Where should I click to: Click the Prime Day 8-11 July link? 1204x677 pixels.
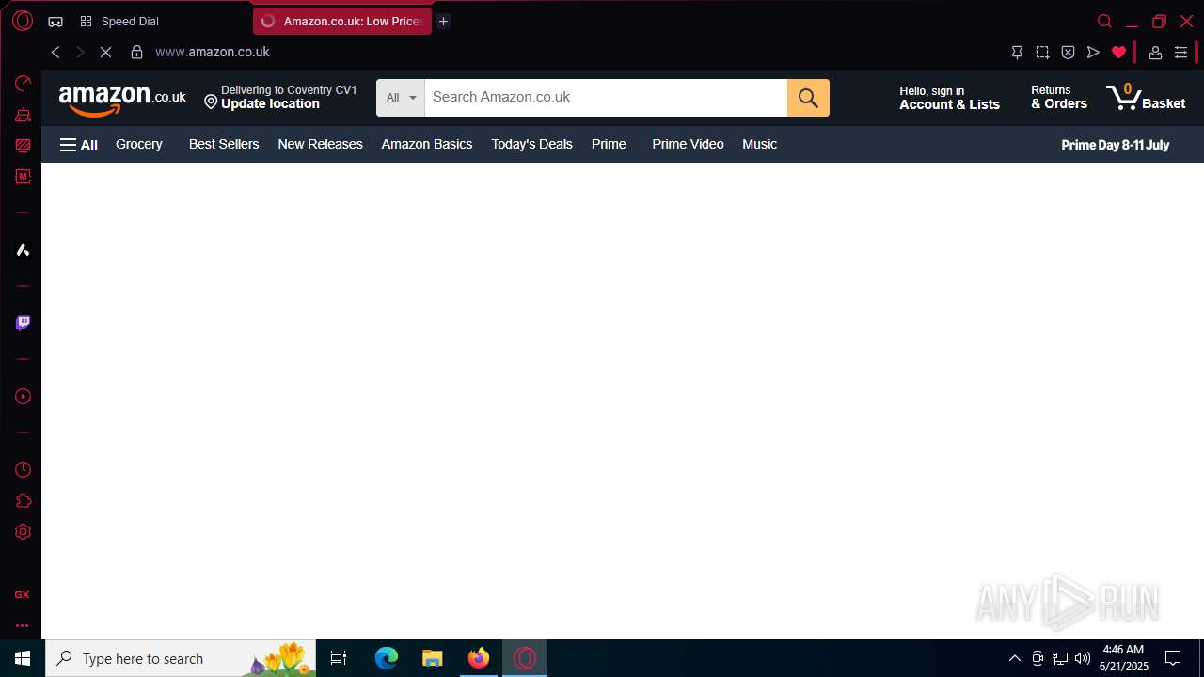coord(1115,145)
